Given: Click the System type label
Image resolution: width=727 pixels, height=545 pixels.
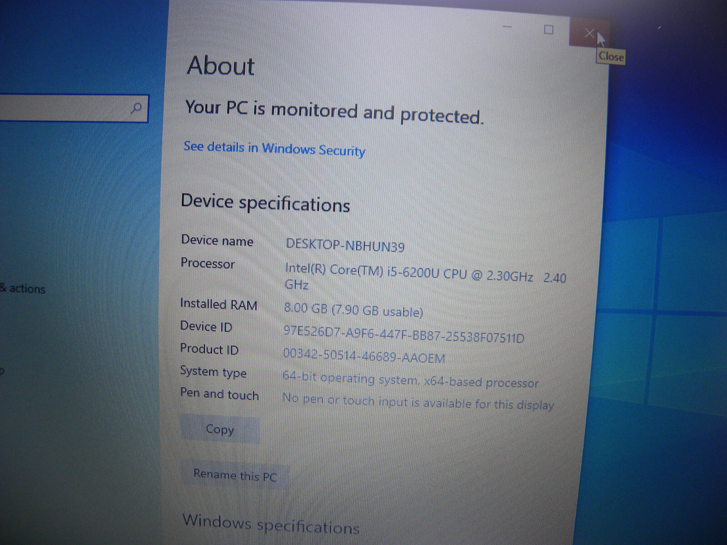Looking at the screenshot, I should pos(213,372).
